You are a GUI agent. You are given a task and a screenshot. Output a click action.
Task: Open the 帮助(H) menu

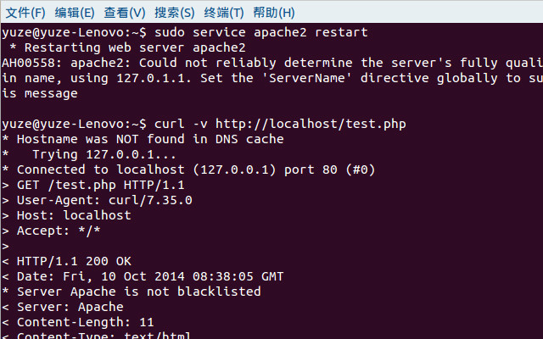coord(273,13)
